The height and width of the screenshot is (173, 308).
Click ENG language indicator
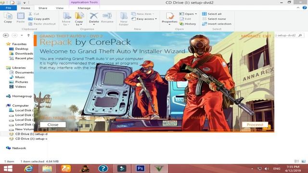click(x=277, y=169)
